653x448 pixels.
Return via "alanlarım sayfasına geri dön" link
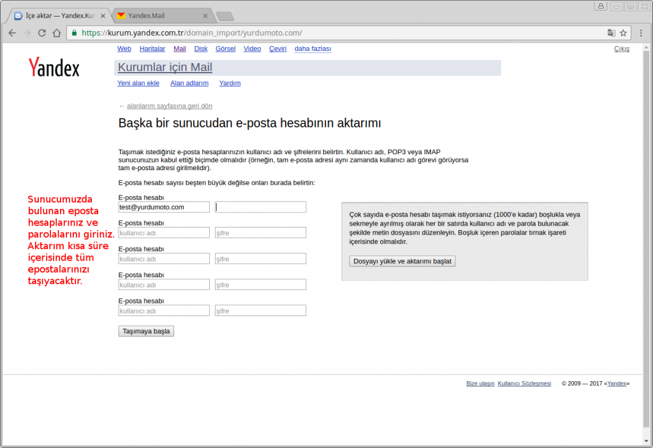170,106
